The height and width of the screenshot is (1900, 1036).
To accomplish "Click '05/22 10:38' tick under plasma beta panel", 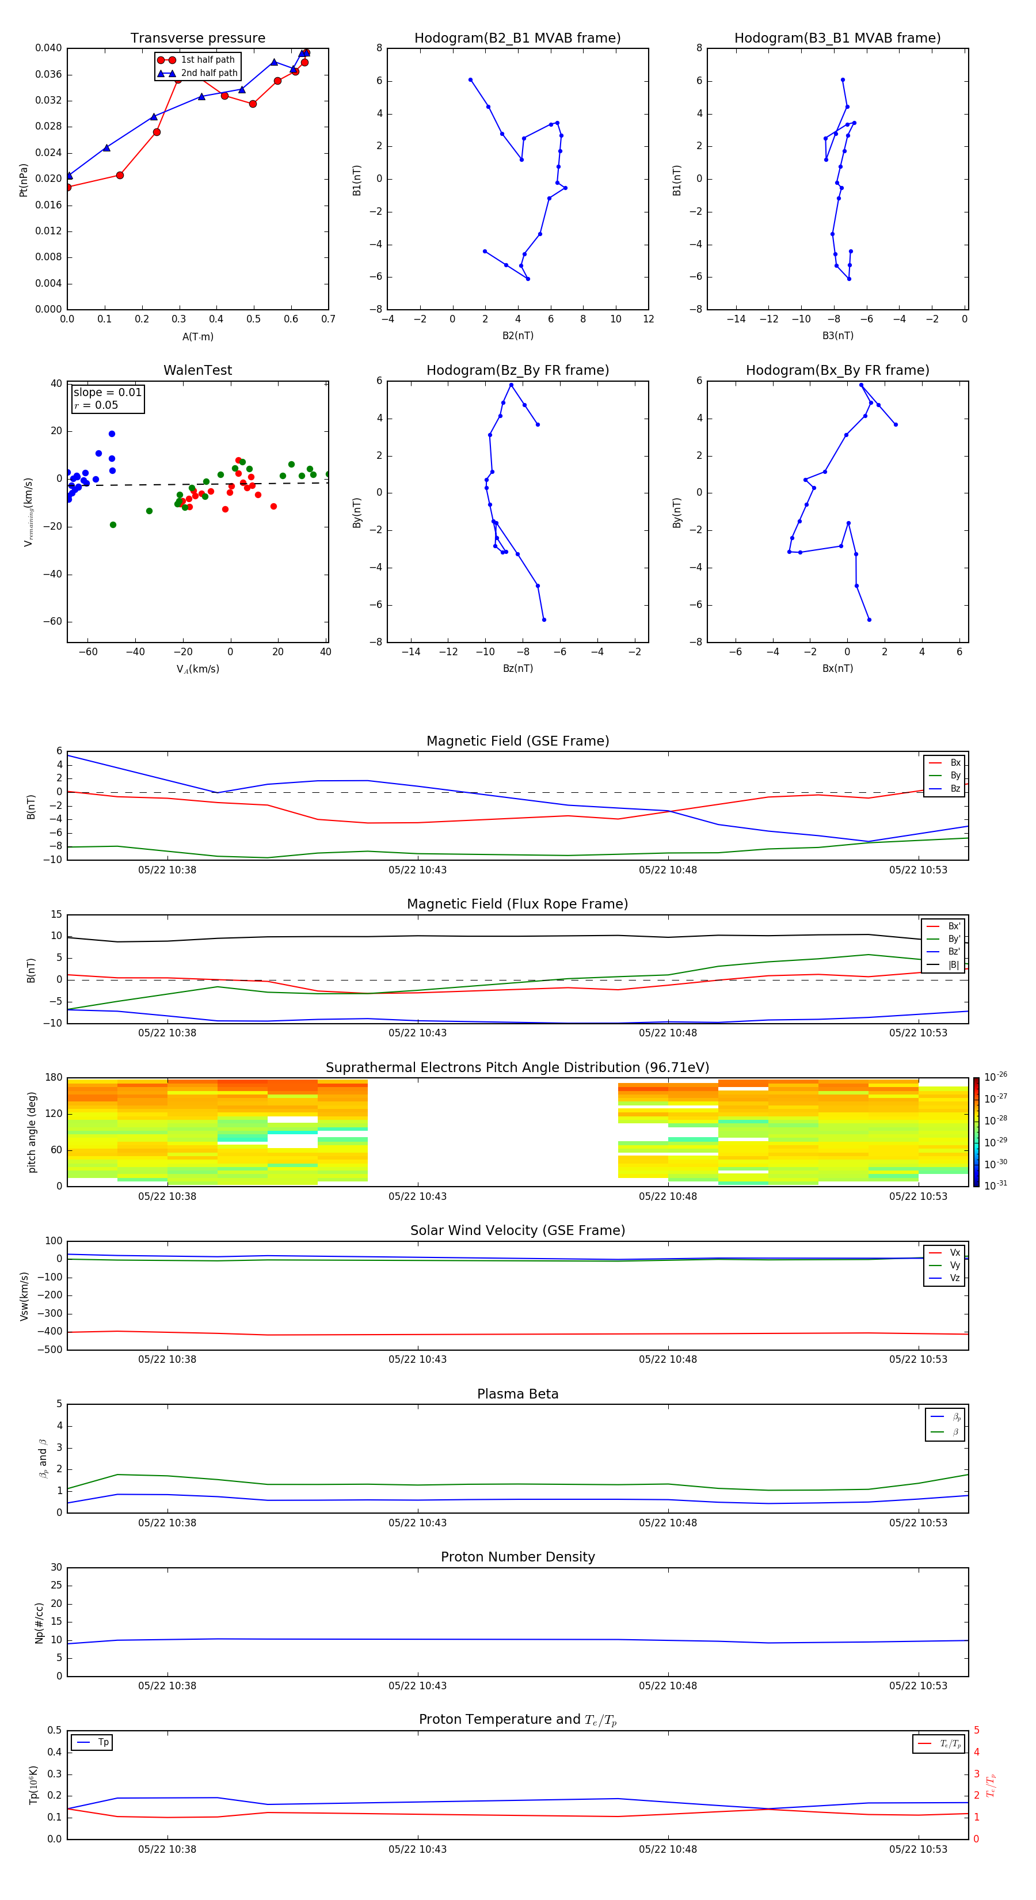I will (167, 1523).
